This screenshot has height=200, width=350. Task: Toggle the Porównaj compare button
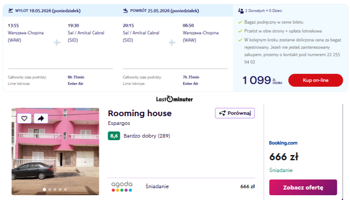click(x=235, y=113)
